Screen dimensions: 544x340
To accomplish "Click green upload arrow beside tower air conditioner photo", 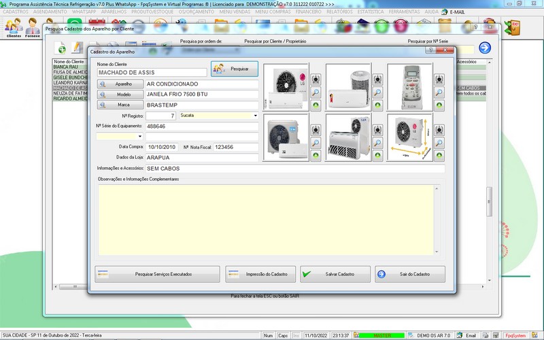I will tap(378, 105).
